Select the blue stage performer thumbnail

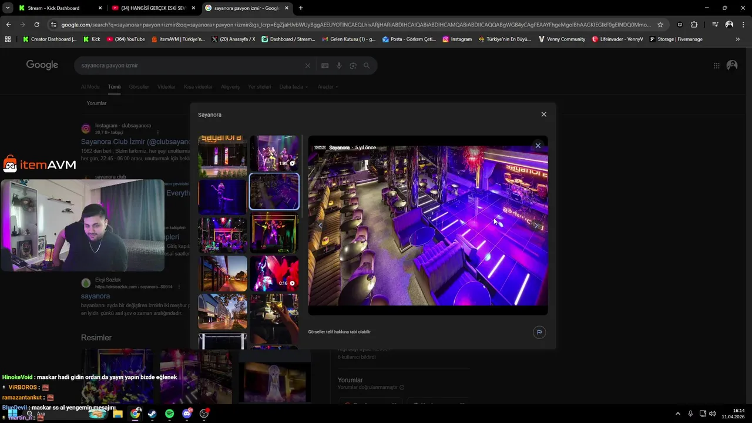point(223,197)
